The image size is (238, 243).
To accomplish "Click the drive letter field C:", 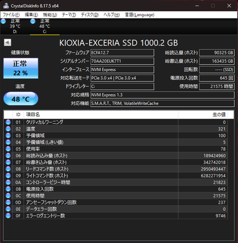I will coord(122,86).
